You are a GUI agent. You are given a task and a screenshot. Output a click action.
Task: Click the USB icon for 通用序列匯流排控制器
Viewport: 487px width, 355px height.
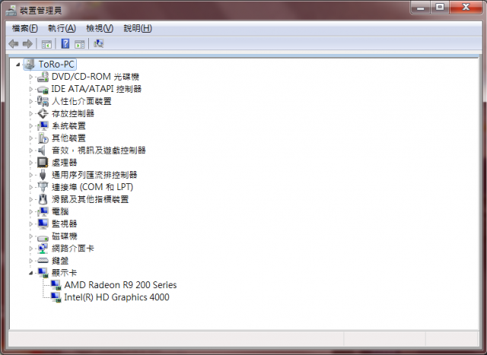pos(43,175)
